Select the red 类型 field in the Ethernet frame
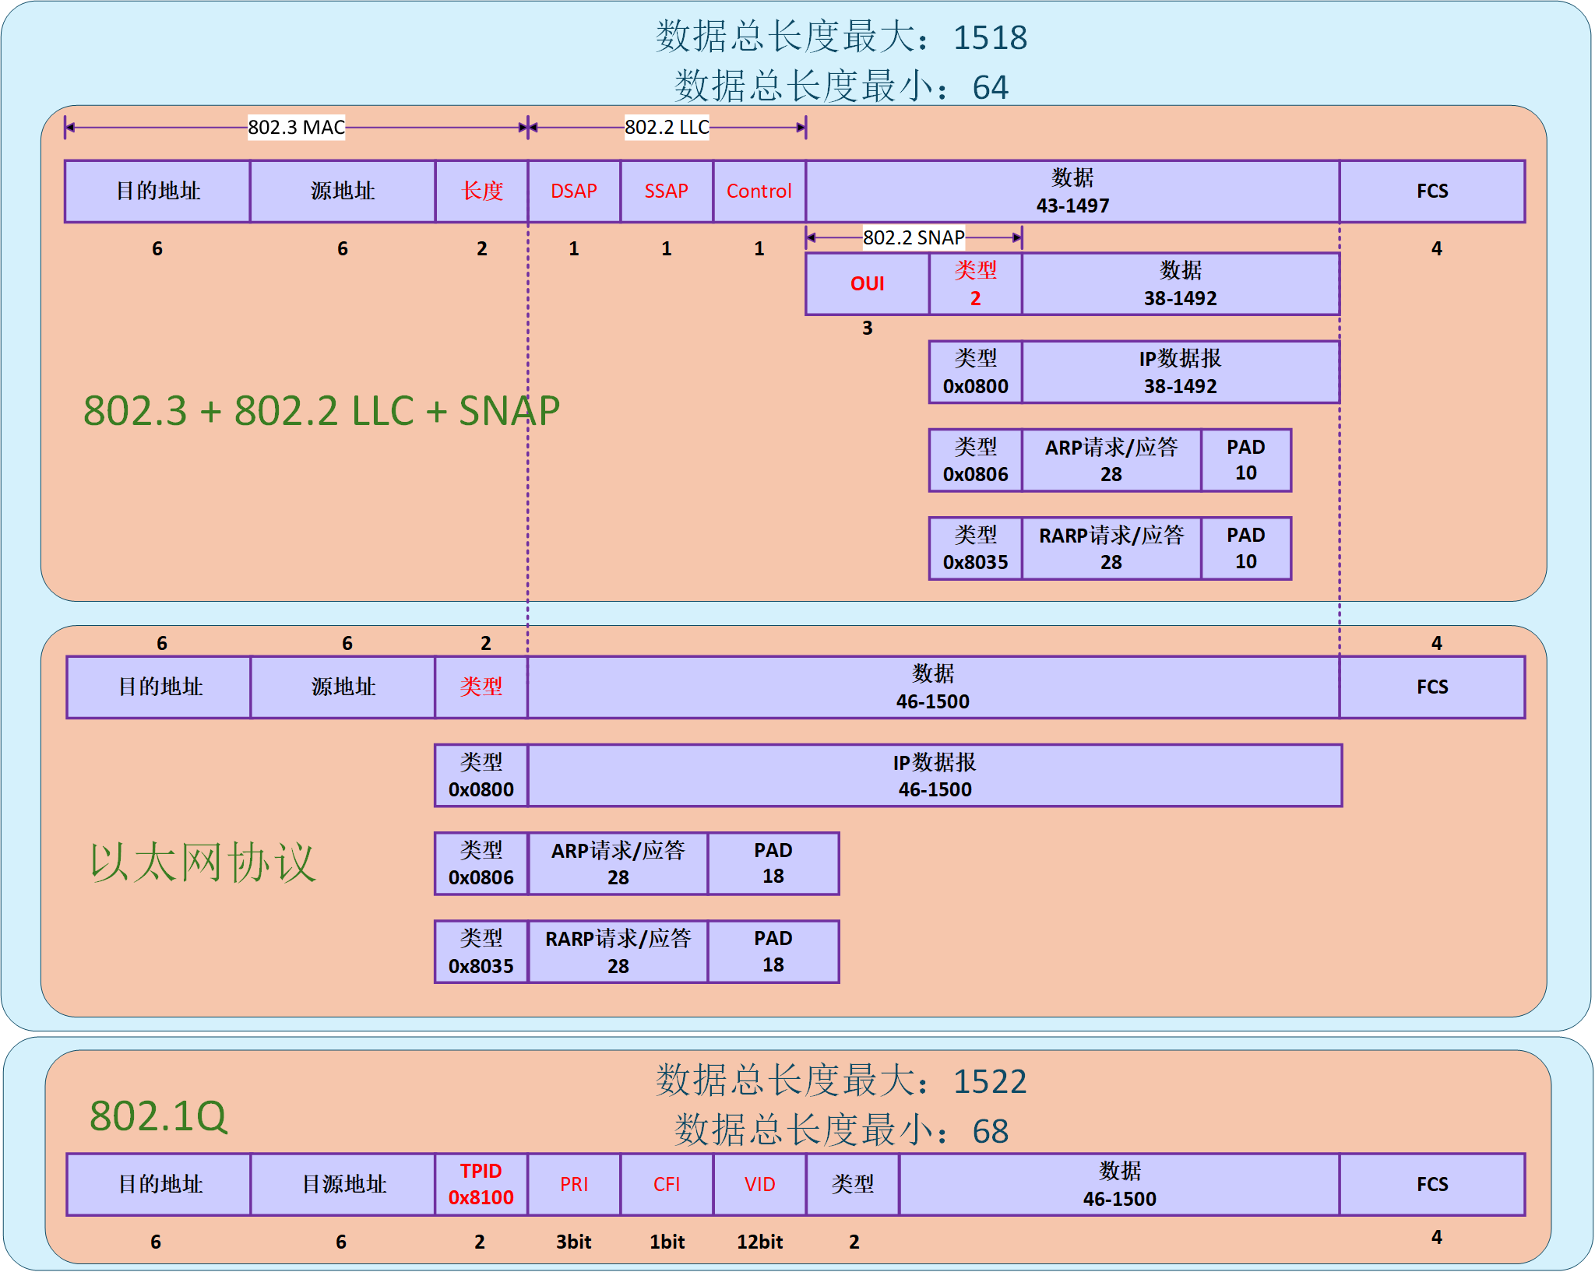The image size is (1595, 1272). tap(481, 687)
